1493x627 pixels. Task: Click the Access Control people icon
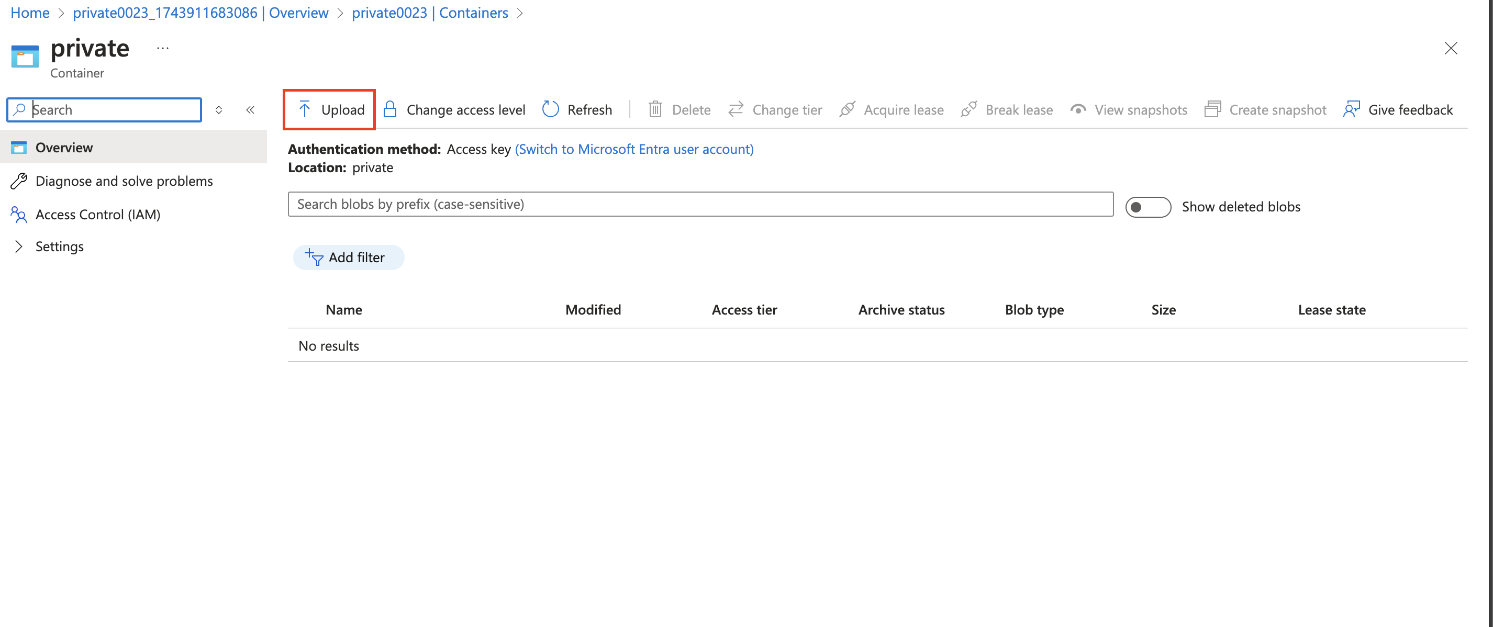[x=18, y=215]
